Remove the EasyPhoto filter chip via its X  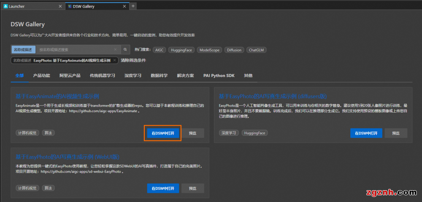coord(115,60)
